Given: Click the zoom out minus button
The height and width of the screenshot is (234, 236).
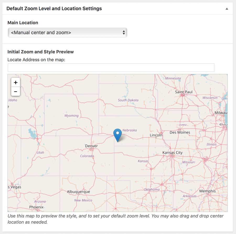Looking at the screenshot, I should [x=15, y=91].
